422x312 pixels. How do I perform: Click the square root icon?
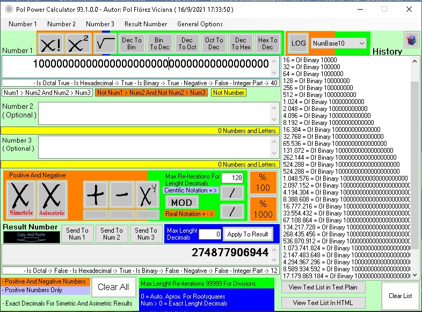coord(105,43)
